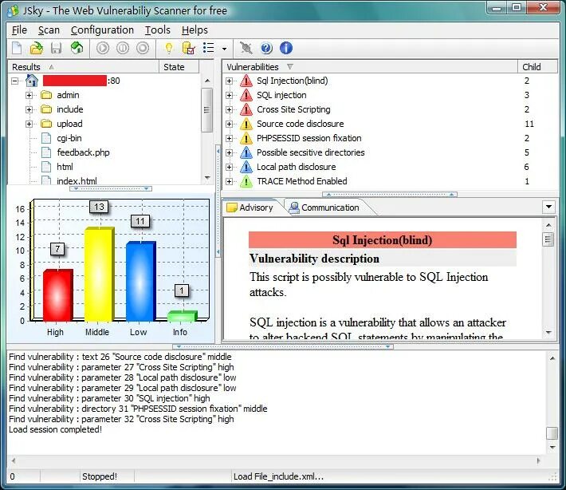Select the html item in results tree
Screen dimensions: 566x490
pos(65,167)
